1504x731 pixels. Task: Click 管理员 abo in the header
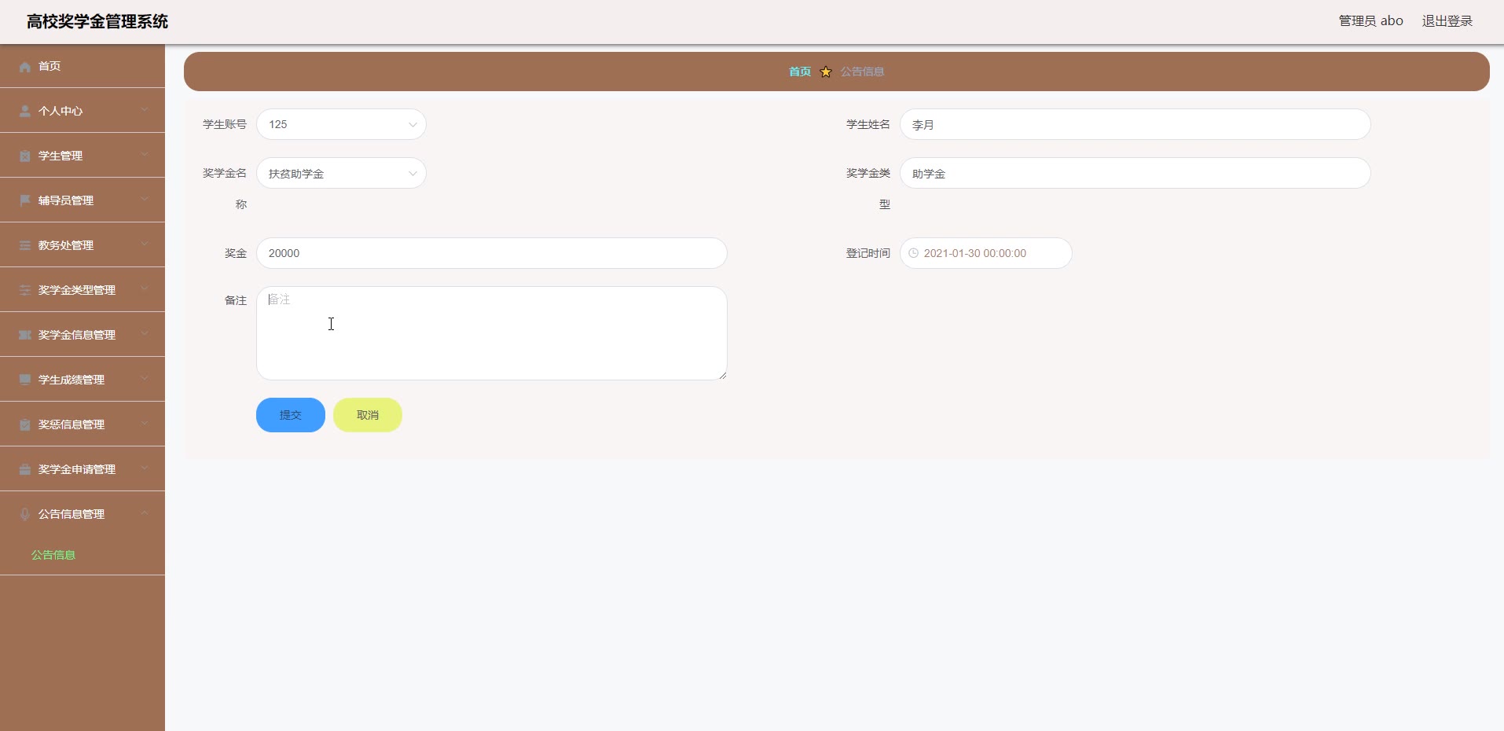(1371, 21)
